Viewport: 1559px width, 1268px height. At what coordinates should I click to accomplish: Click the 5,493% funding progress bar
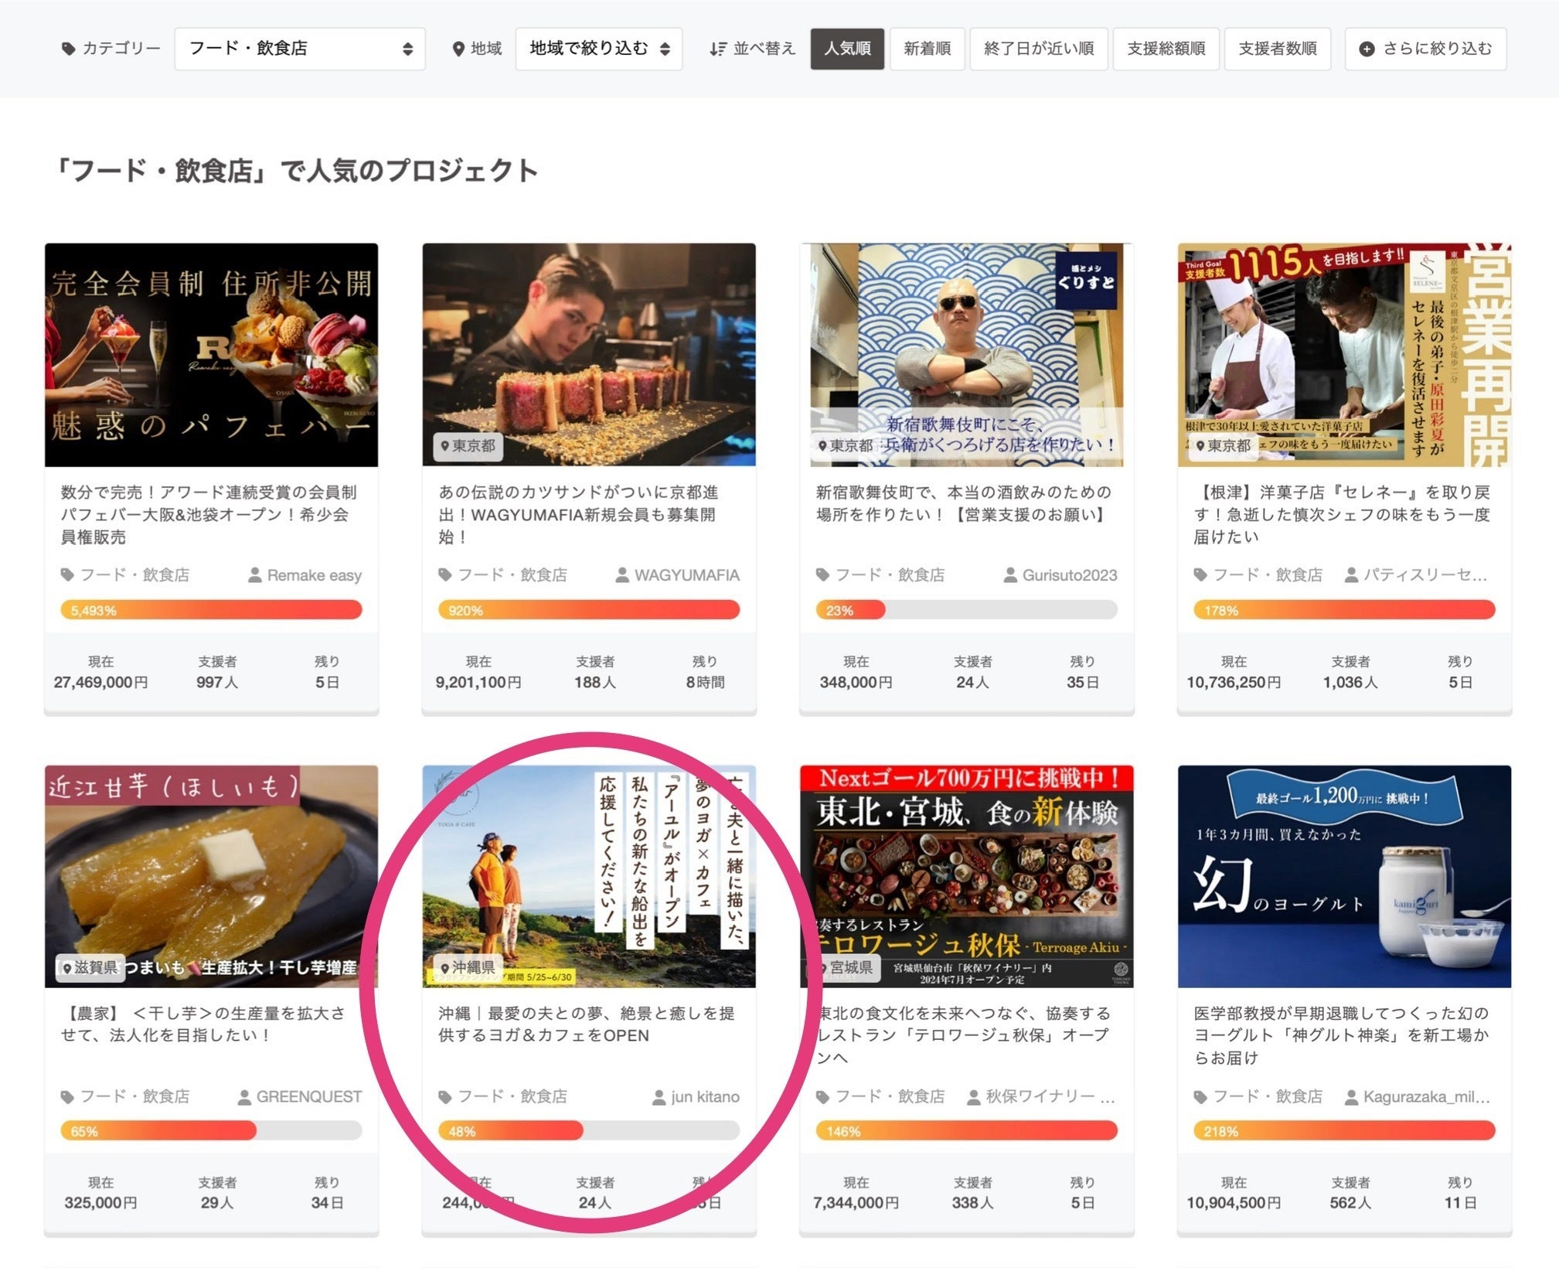coord(211,610)
